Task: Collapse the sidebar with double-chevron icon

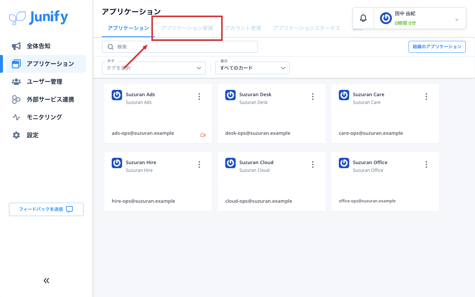Action: [x=46, y=281]
